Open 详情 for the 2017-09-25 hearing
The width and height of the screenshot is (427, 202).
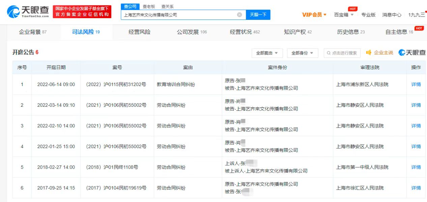(x=416, y=188)
